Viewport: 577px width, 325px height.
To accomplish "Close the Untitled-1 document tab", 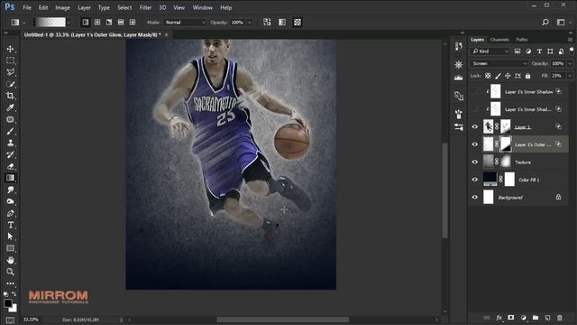I will point(166,34).
